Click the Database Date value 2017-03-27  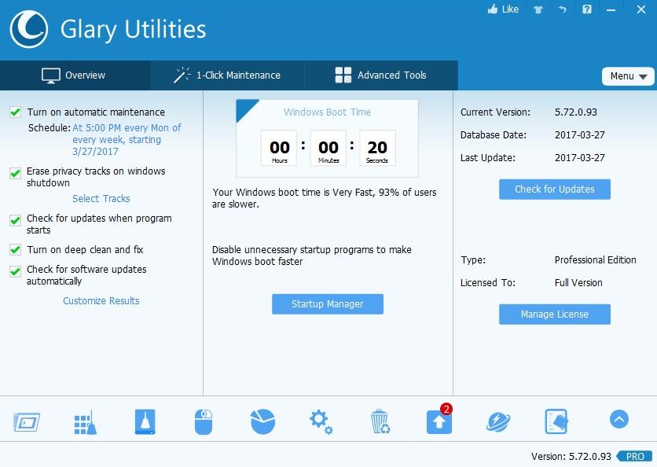[x=579, y=135]
